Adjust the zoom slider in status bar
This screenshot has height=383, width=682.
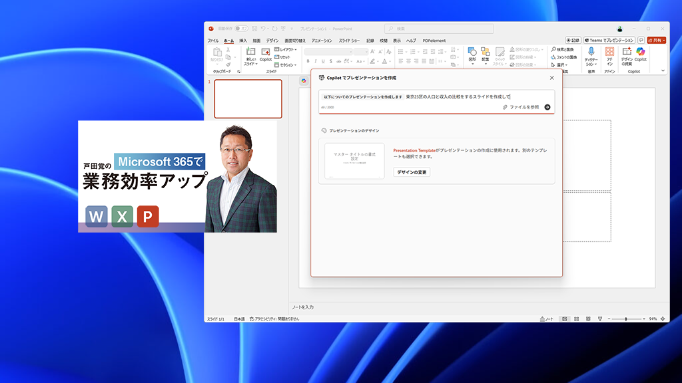tap(626, 319)
